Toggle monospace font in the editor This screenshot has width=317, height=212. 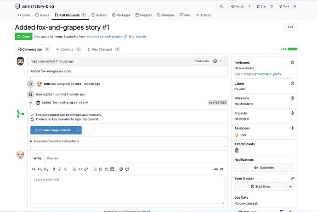coord(215,169)
